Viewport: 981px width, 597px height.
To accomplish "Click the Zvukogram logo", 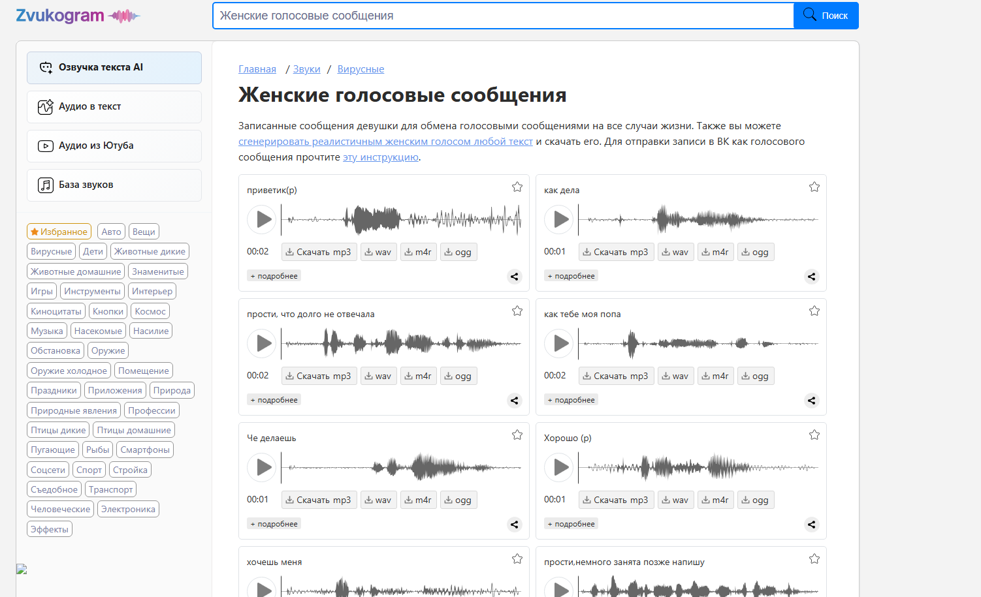I will pos(78,16).
